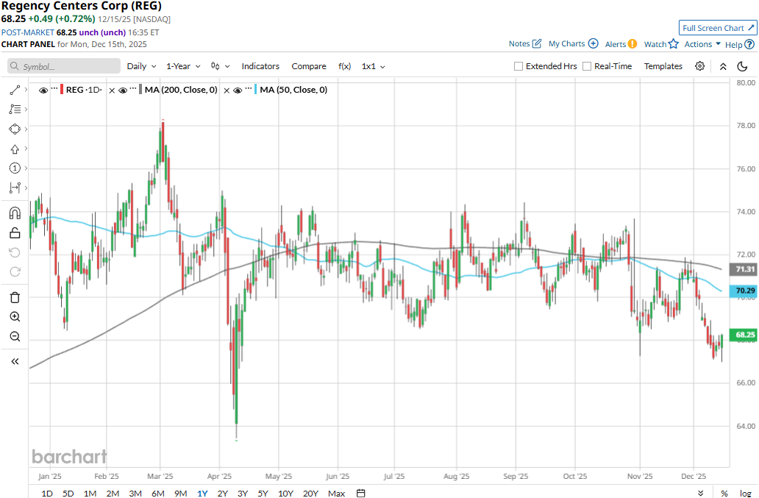Screen dimensions: 759x498
Task: Select the trend line drawing tool
Action: [15, 90]
